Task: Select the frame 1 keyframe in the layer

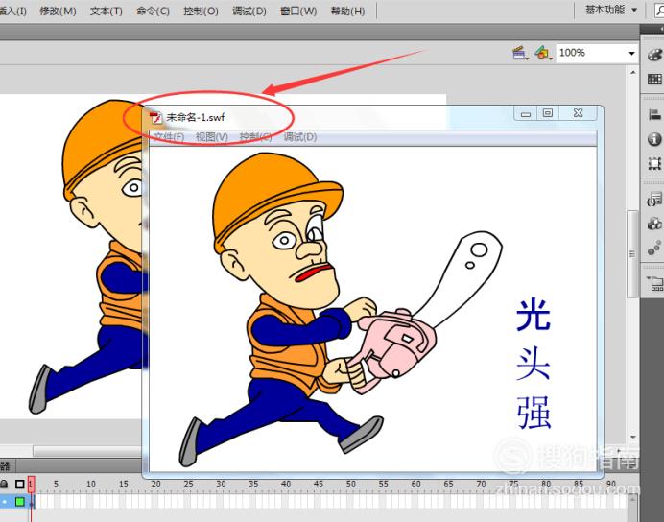Action: click(32, 502)
